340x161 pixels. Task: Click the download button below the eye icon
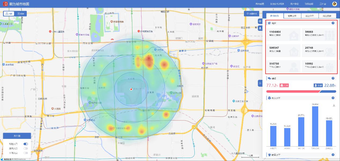click(260, 28)
